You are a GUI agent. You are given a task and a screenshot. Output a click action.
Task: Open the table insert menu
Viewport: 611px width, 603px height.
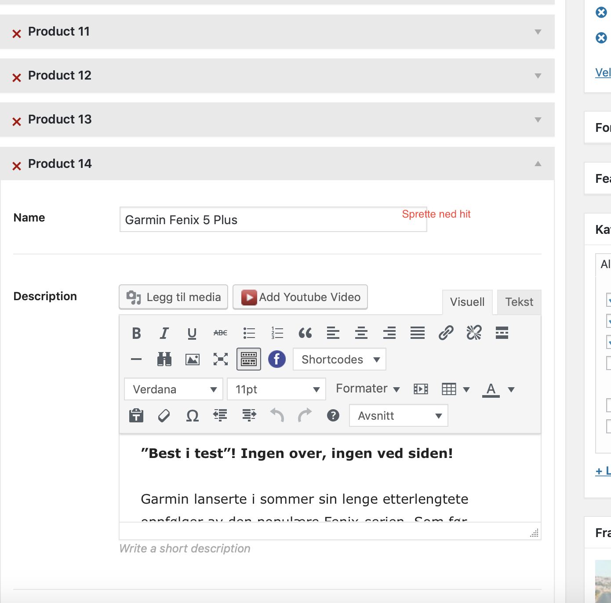(455, 389)
